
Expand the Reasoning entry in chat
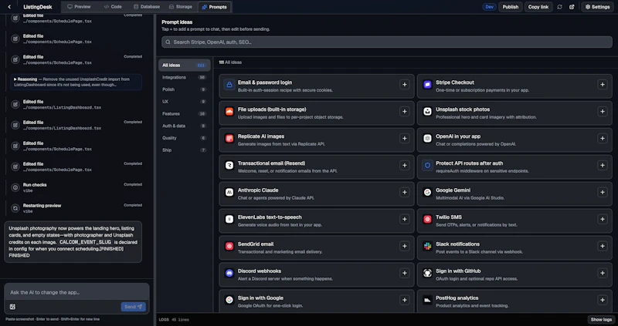click(76, 82)
